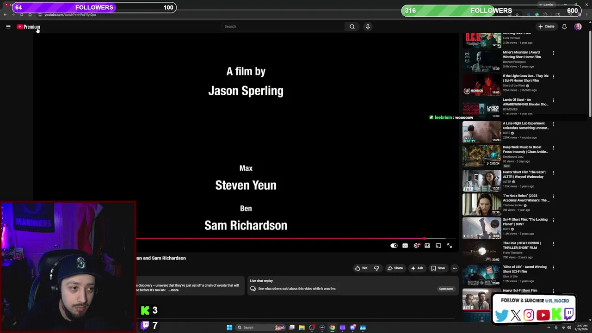Go back in the browser
Screen dimensions: 592x333
click(5, 15)
